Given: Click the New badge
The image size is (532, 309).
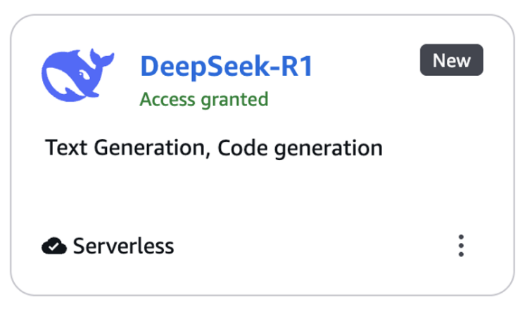Looking at the screenshot, I should click(x=451, y=60).
